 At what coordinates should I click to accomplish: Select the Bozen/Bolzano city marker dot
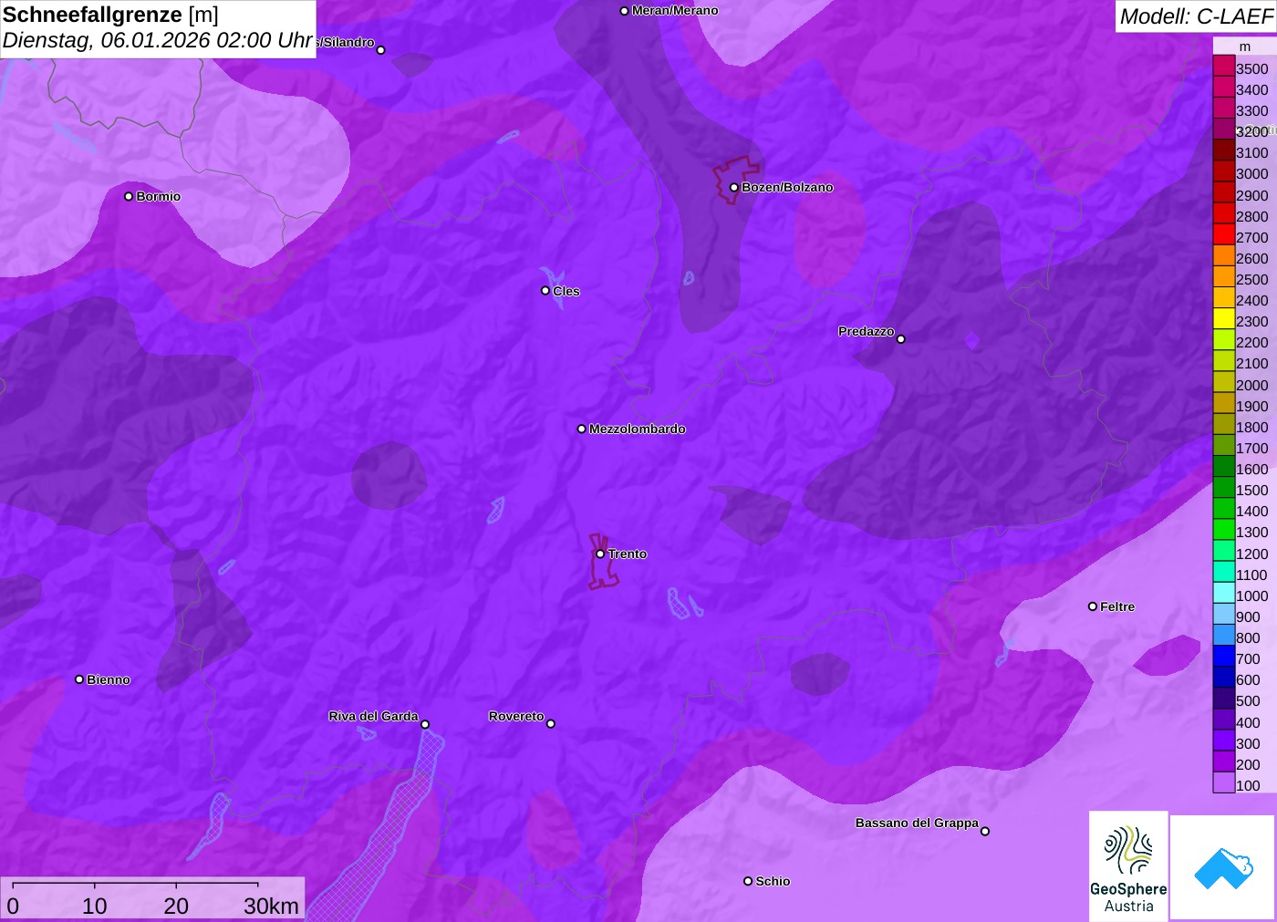[x=733, y=187]
